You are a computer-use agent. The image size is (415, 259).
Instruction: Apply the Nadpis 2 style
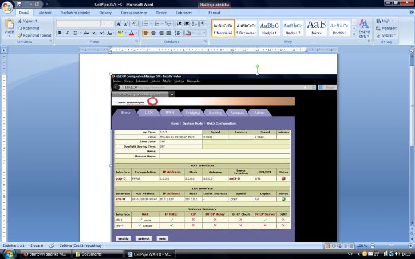[293, 28]
